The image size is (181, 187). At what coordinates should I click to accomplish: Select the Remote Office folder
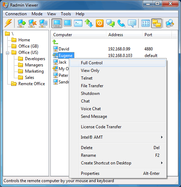pos(32,84)
